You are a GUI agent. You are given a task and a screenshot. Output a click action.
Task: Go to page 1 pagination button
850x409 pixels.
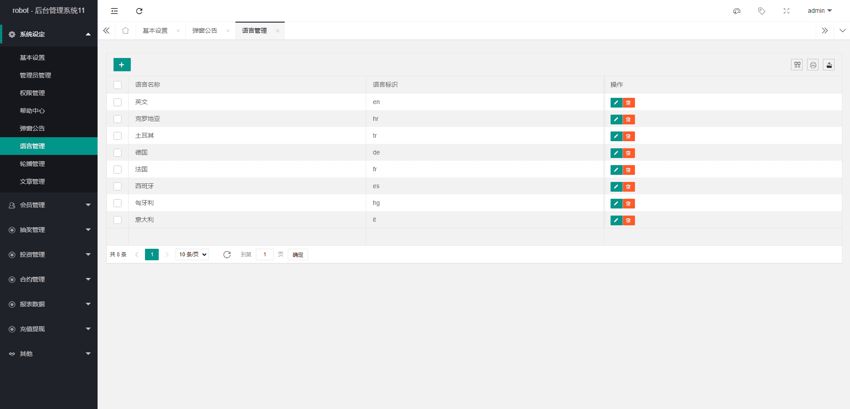point(152,255)
